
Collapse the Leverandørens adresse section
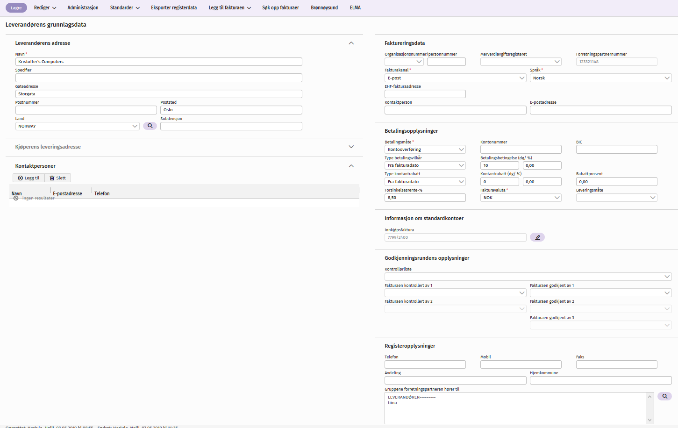(x=351, y=43)
